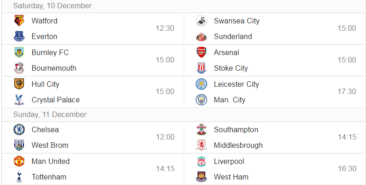366x185 pixels.
Task: Open the Stoke City team link
Action: (x=231, y=68)
